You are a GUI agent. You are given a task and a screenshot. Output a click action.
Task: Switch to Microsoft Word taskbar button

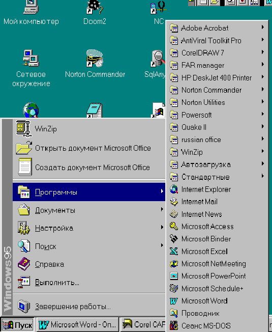[77, 325]
